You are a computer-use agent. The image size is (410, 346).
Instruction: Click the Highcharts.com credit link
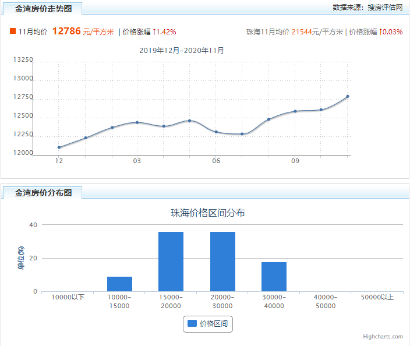pyautogui.click(x=383, y=337)
